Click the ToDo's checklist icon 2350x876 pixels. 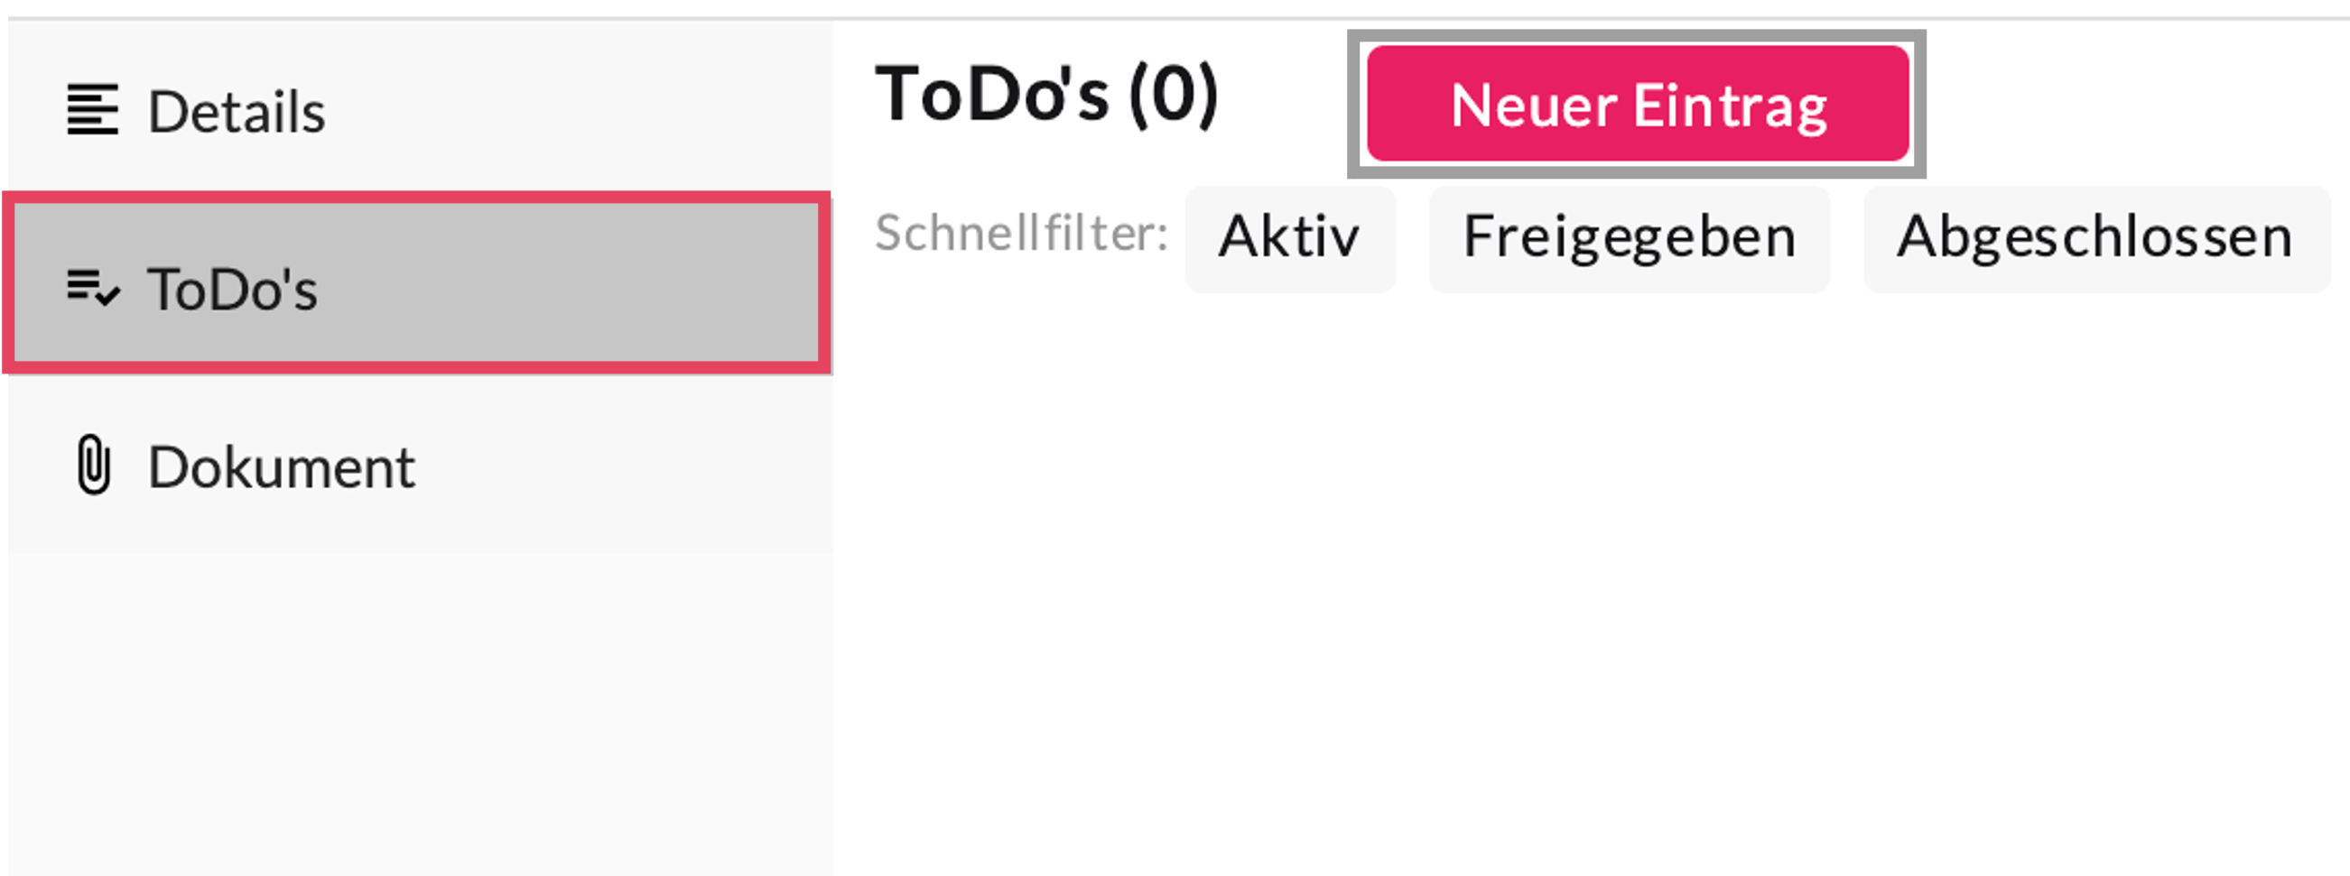(93, 288)
